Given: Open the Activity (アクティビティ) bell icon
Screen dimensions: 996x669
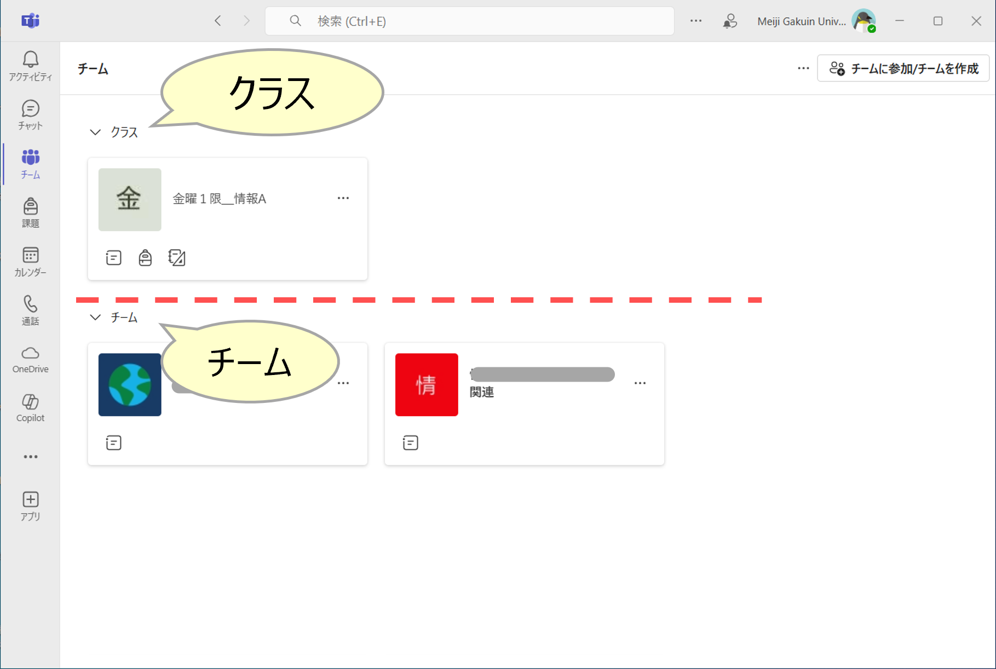Looking at the screenshot, I should pos(30,66).
